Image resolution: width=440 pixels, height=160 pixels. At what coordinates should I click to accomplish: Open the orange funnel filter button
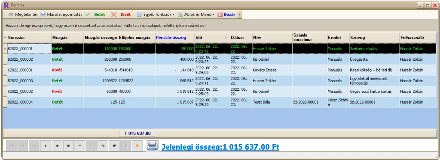tap(137, 146)
